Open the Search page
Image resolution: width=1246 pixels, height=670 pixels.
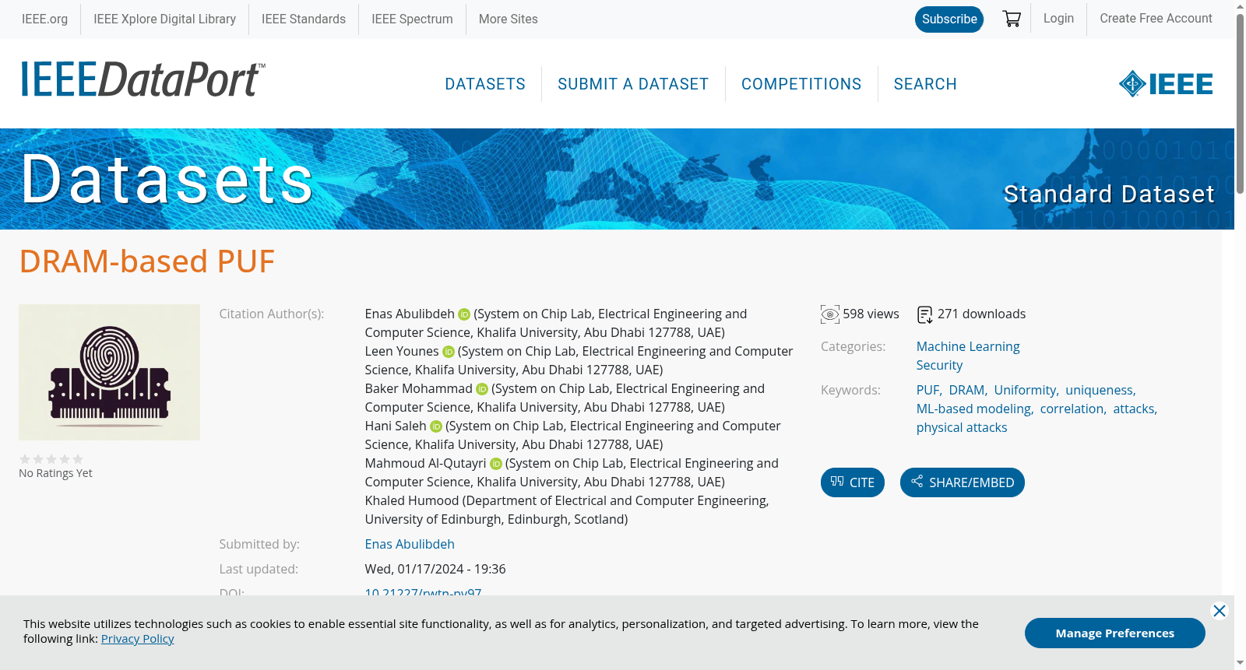coord(925,84)
